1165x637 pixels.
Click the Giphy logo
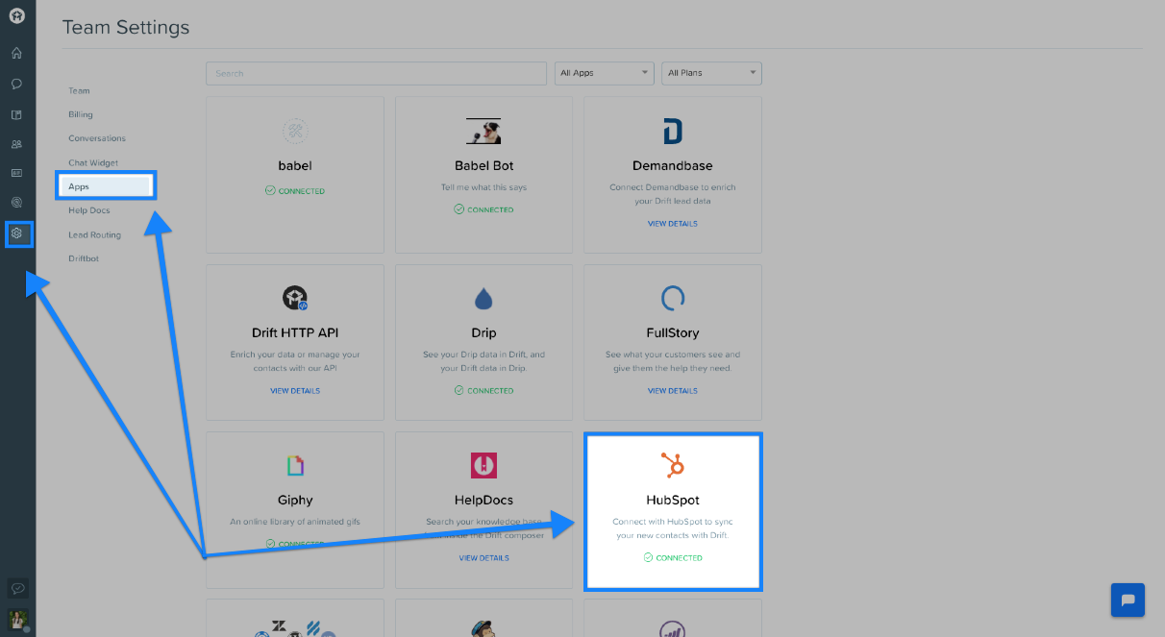[x=295, y=466]
